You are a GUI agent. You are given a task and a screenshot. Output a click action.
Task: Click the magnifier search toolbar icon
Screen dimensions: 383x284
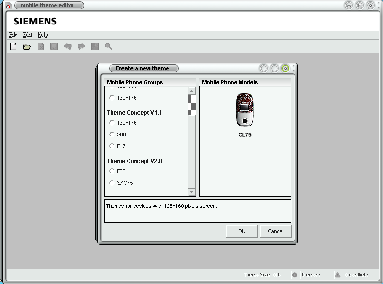108,47
